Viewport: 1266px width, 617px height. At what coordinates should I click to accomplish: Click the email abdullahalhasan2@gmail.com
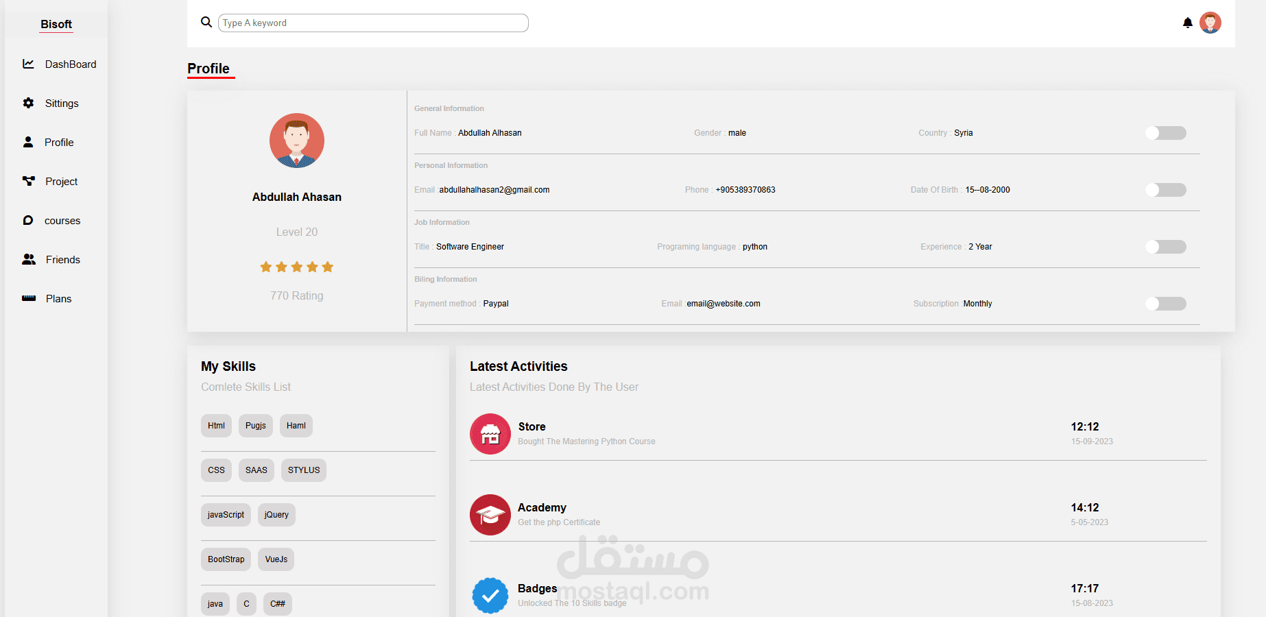[x=494, y=190]
